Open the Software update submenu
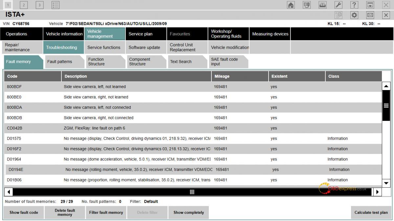 pos(146,47)
